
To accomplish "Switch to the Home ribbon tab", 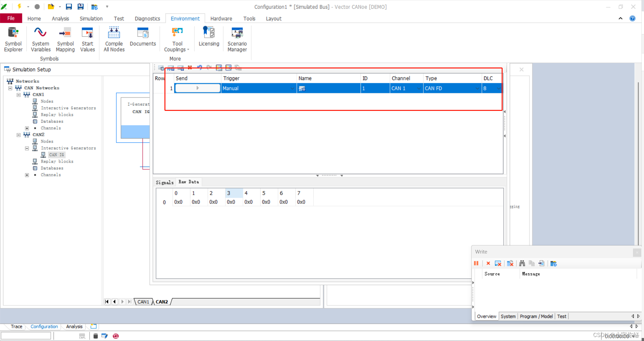I will tap(34, 19).
